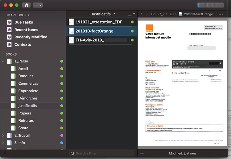Expand the 2_Travail book
The width and height of the screenshot is (231, 159).
click(3, 135)
